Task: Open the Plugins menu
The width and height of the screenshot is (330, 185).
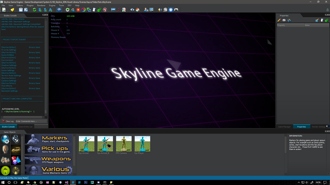Action: pyautogui.click(x=30, y=5)
